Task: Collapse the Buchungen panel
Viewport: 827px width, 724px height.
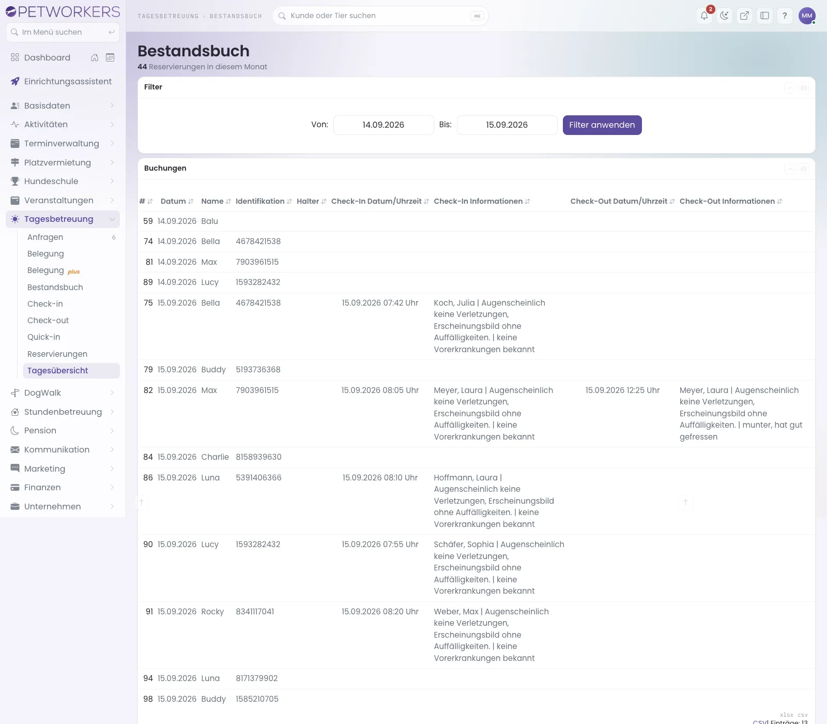Action: [790, 169]
